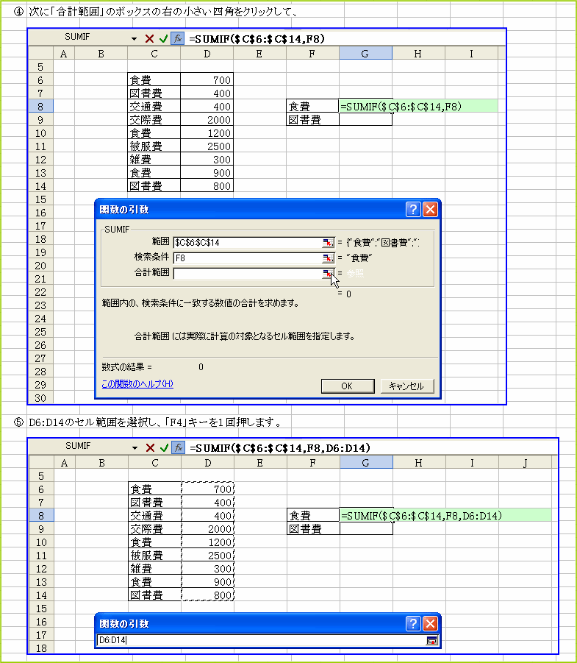Screen dimensions: 577x663
Task: Close the upper 関数の引数 dialog
Action: point(431,209)
